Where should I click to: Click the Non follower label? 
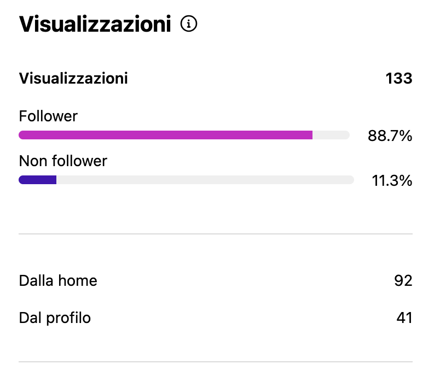click(63, 161)
